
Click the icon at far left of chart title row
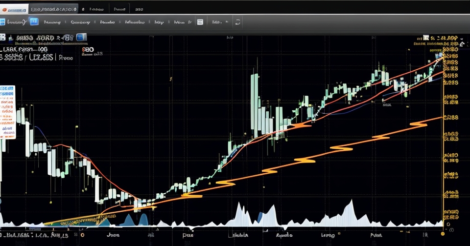[x=2, y=38]
